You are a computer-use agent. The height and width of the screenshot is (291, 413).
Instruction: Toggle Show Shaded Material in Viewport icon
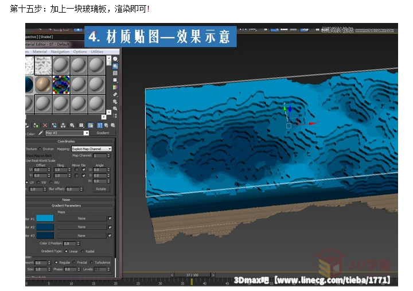pos(91,126)
